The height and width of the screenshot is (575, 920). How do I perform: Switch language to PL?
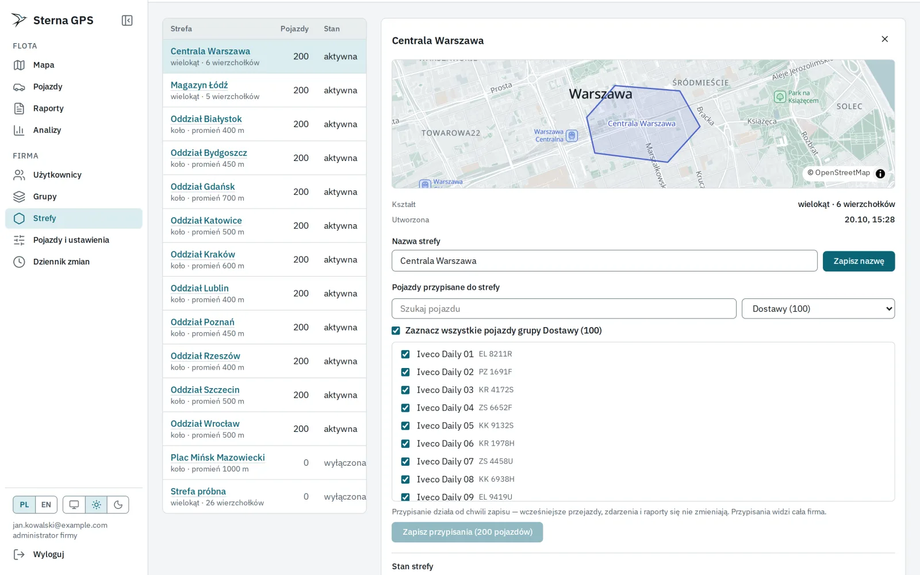[x=24, y=505]
